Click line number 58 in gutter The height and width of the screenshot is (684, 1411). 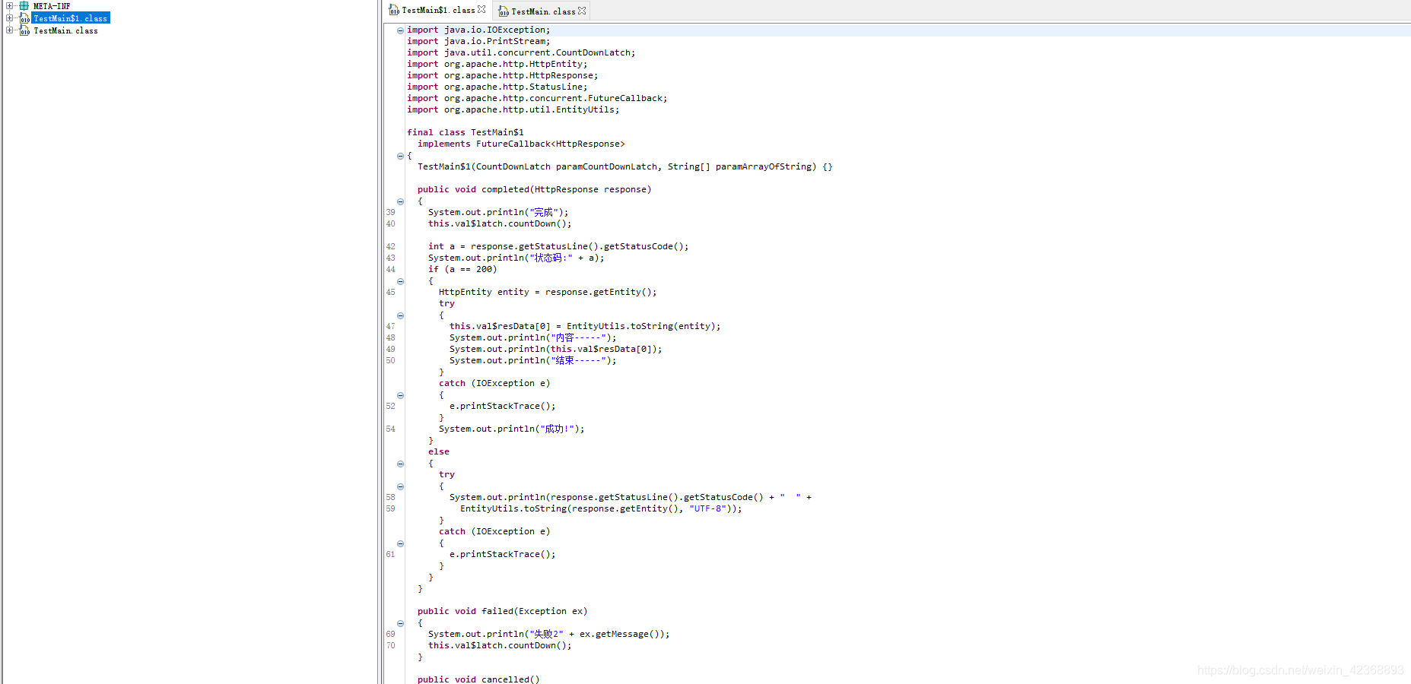pos(391,498)
